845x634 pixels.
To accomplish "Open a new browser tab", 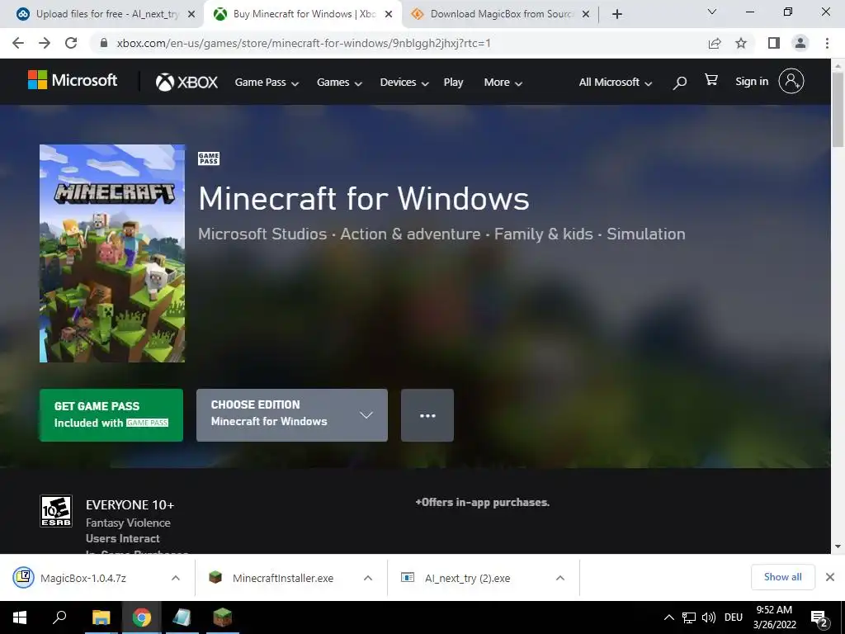I will (x=617, y=15).
